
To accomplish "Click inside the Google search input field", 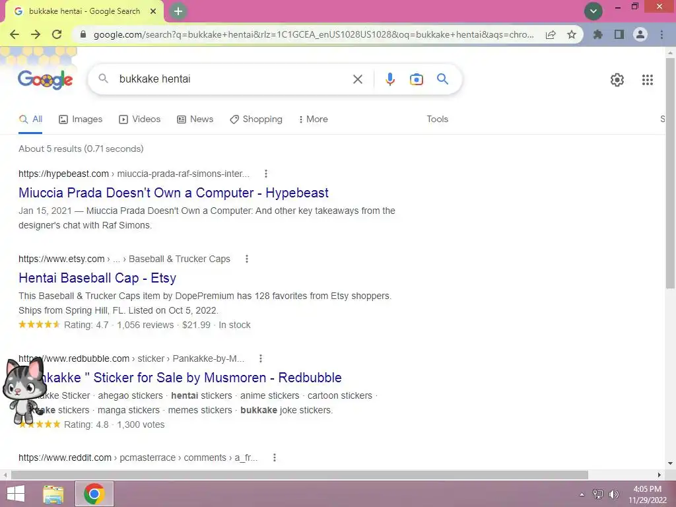I will click(x=233, y=79).
